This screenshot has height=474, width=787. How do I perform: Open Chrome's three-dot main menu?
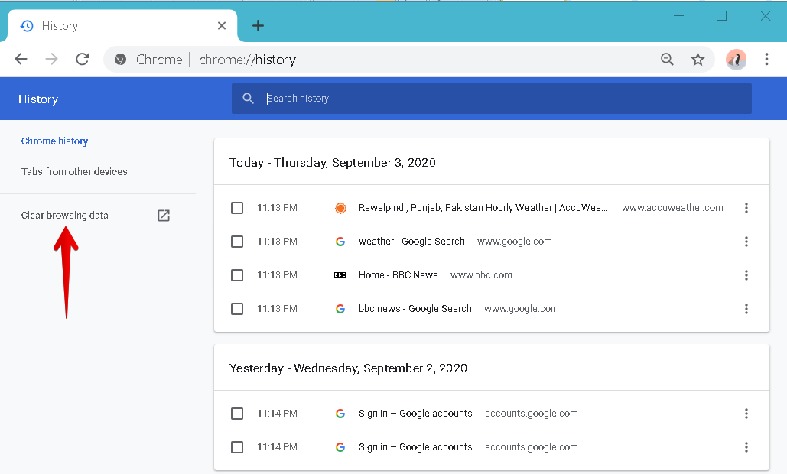point(766,60)
